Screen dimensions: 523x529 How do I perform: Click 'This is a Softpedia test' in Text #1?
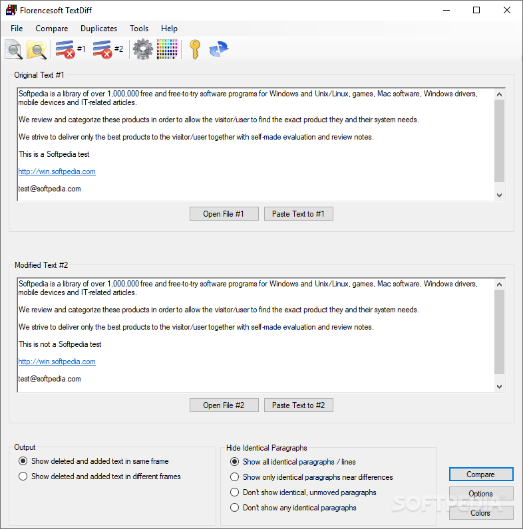pos(54,154)
